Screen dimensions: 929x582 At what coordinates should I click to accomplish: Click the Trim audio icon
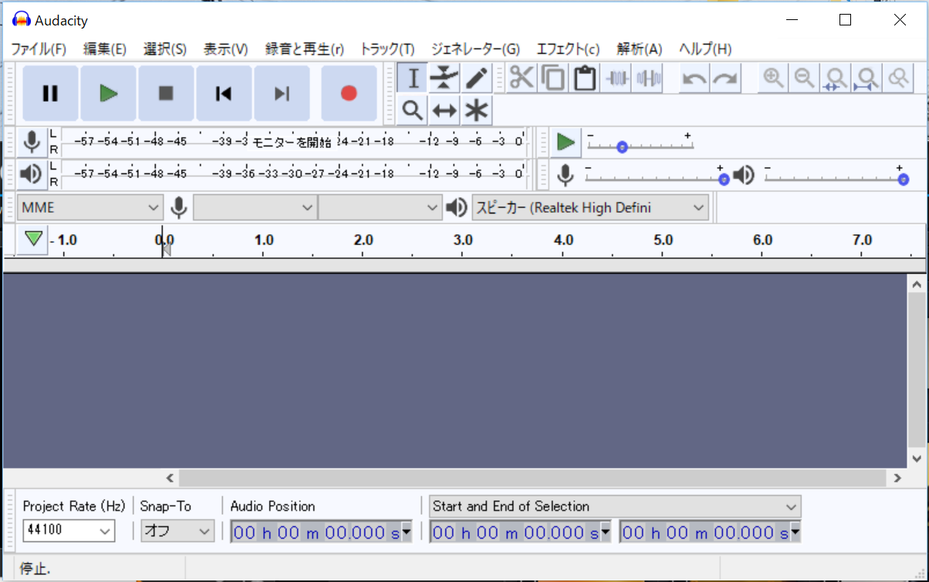tap(617, 78)
